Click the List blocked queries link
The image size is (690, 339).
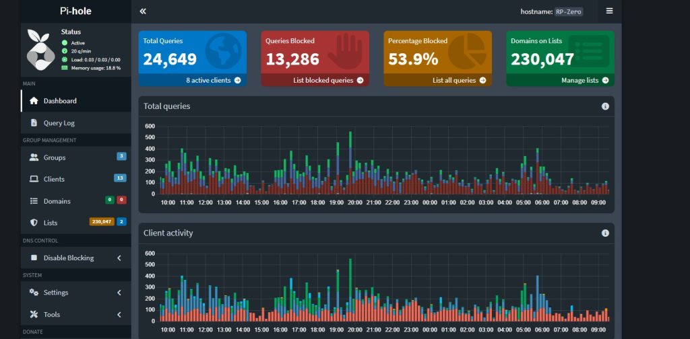(x=328, y=80)
